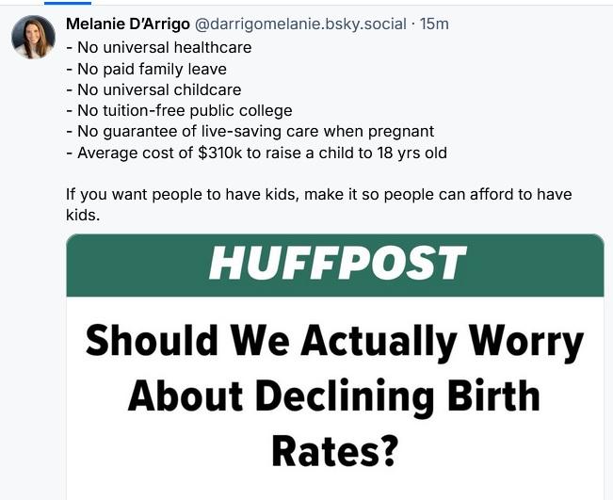Viewport: 613px width, 500px height.
Task: Click the 'No universal childcare' line
Action: 153,89
